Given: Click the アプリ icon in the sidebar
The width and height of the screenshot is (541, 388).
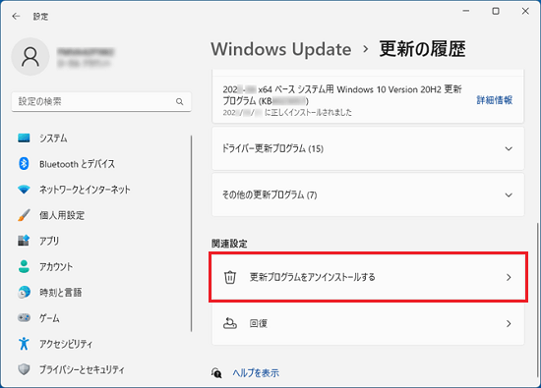Looking at the screenshot, I should click(x=24, y=241).
